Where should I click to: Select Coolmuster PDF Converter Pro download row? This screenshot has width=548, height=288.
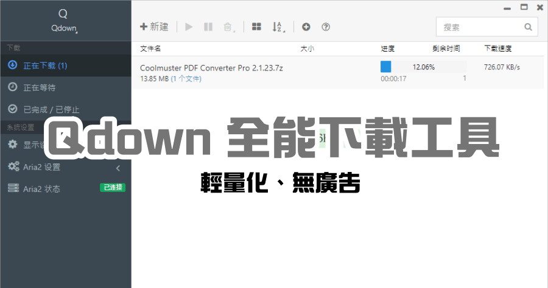point(337,72)
